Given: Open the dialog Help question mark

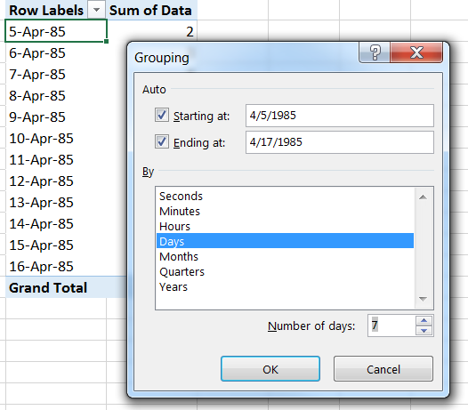Looking at the screenshot, I should (x=375, y=52).
